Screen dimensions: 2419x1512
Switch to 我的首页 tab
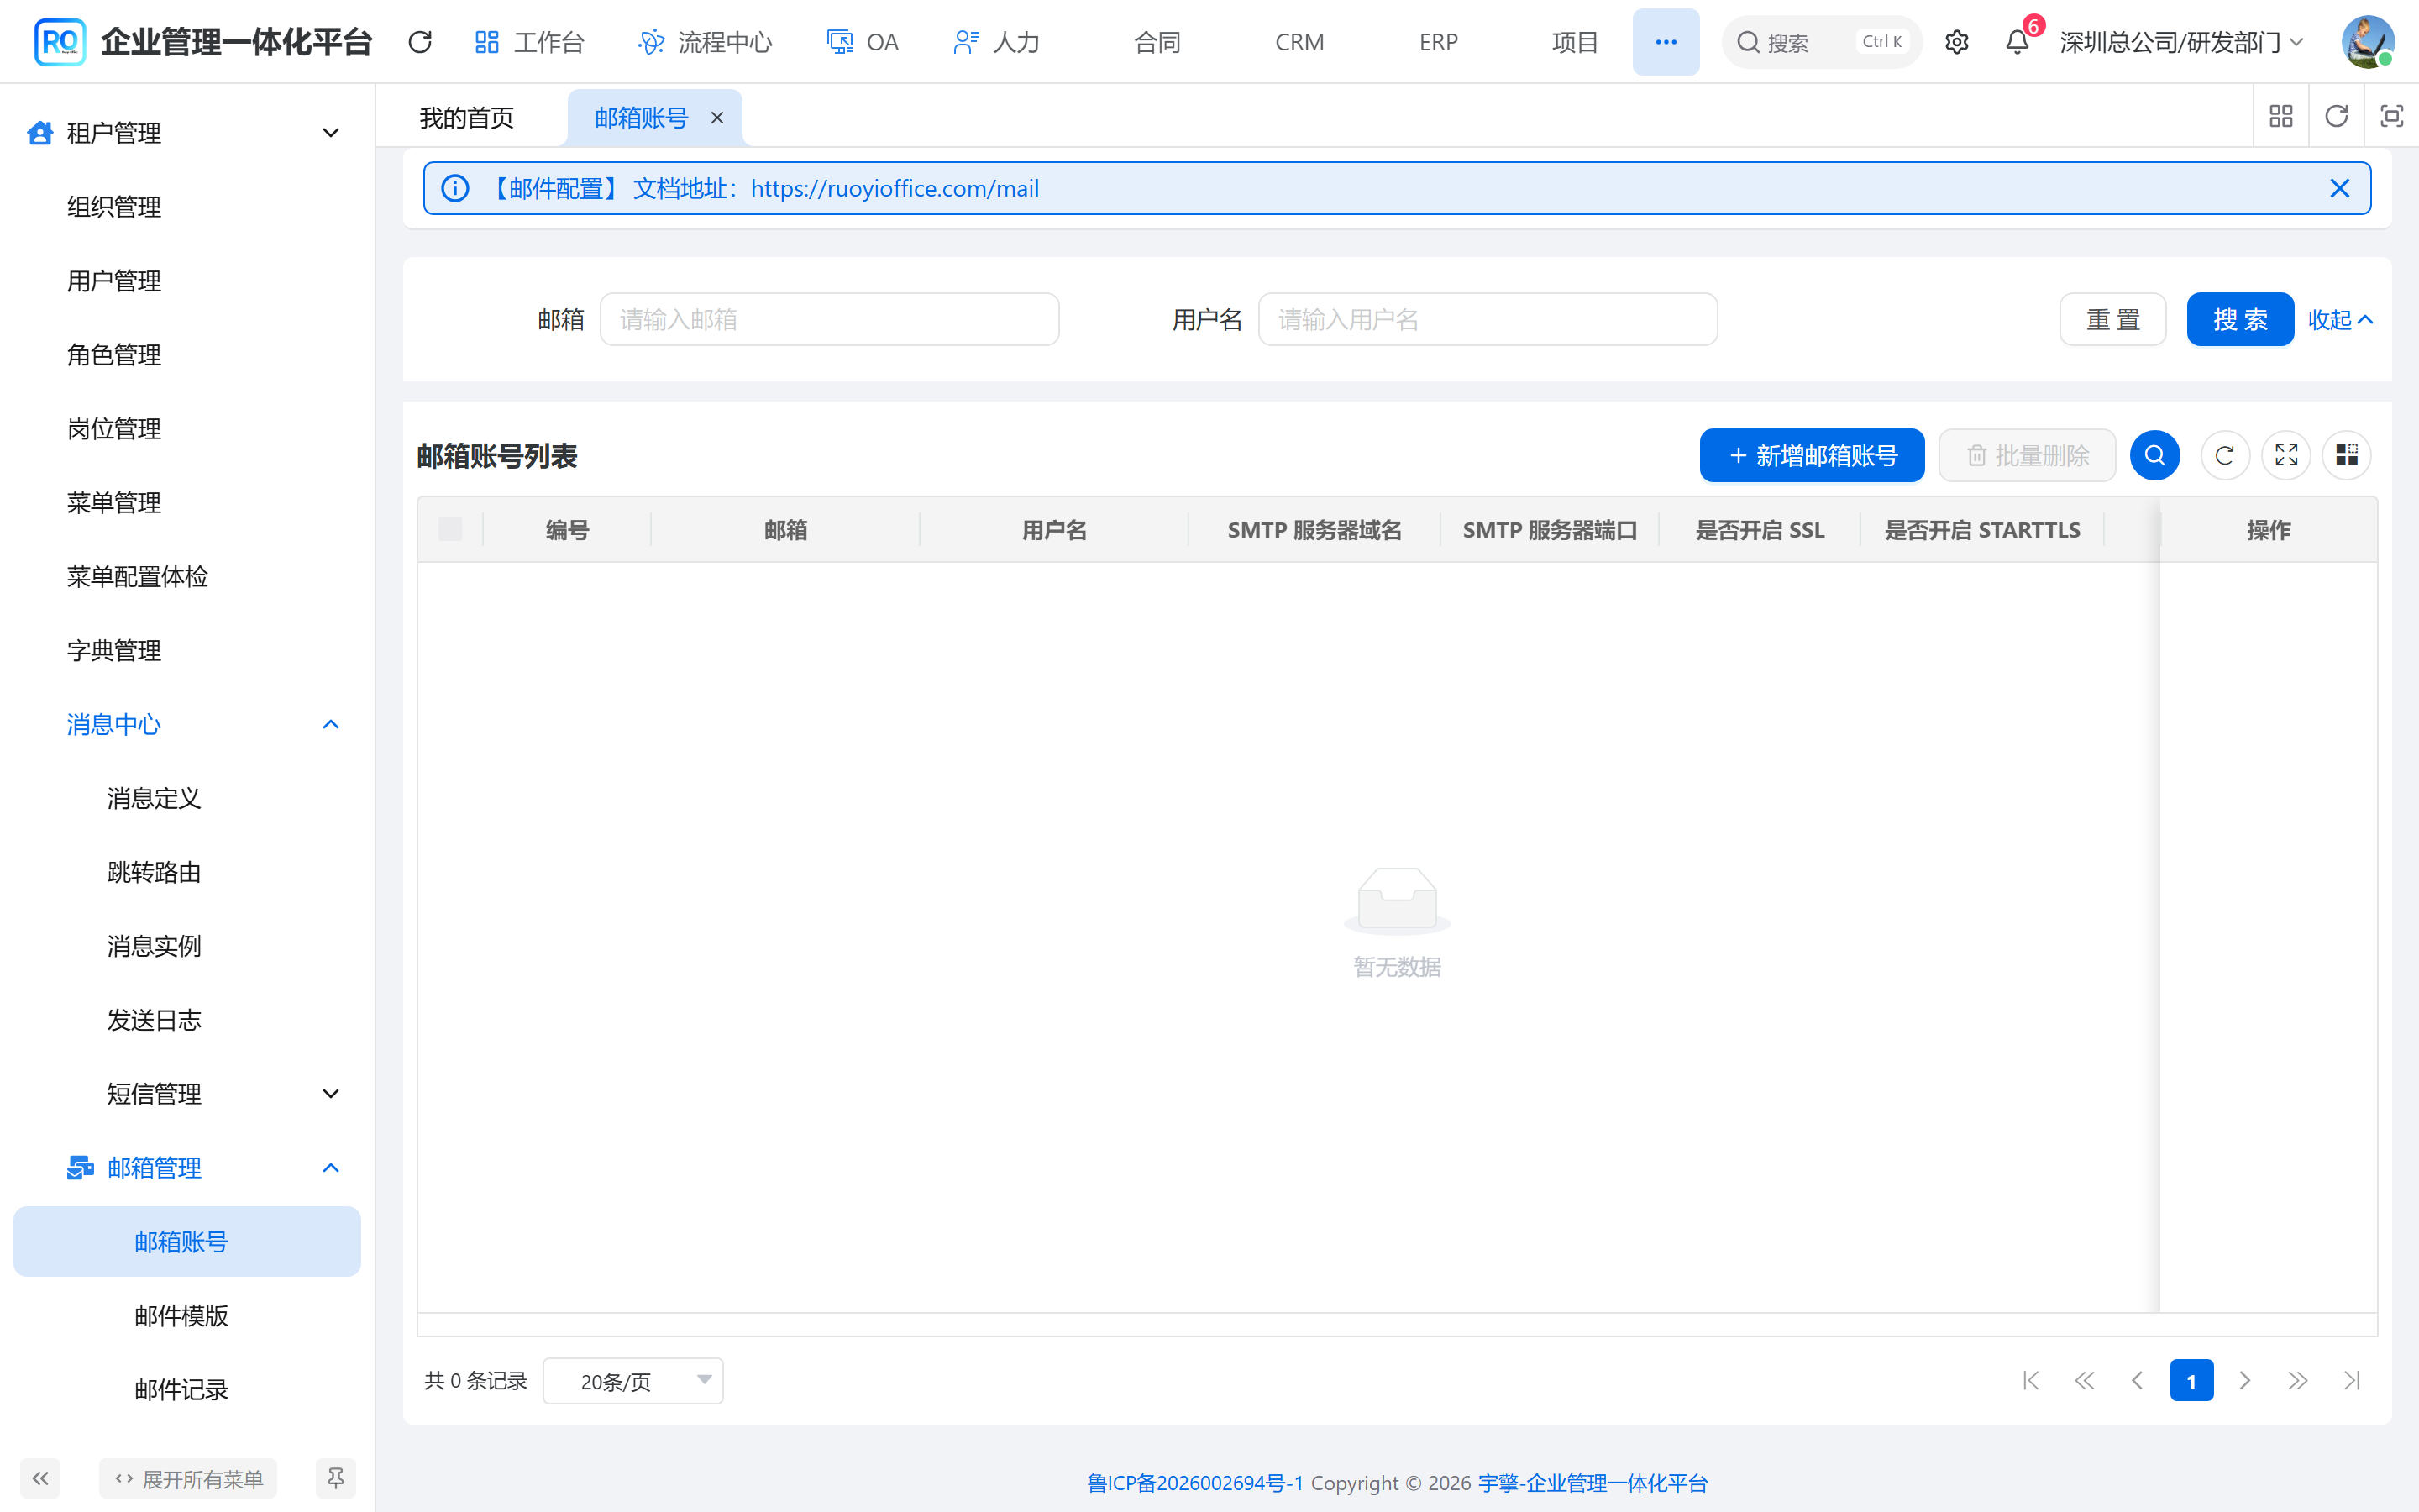coord(467,118)
